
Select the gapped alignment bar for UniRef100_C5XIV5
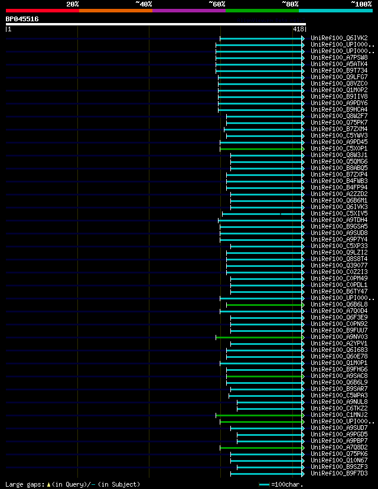pos(263,214)
